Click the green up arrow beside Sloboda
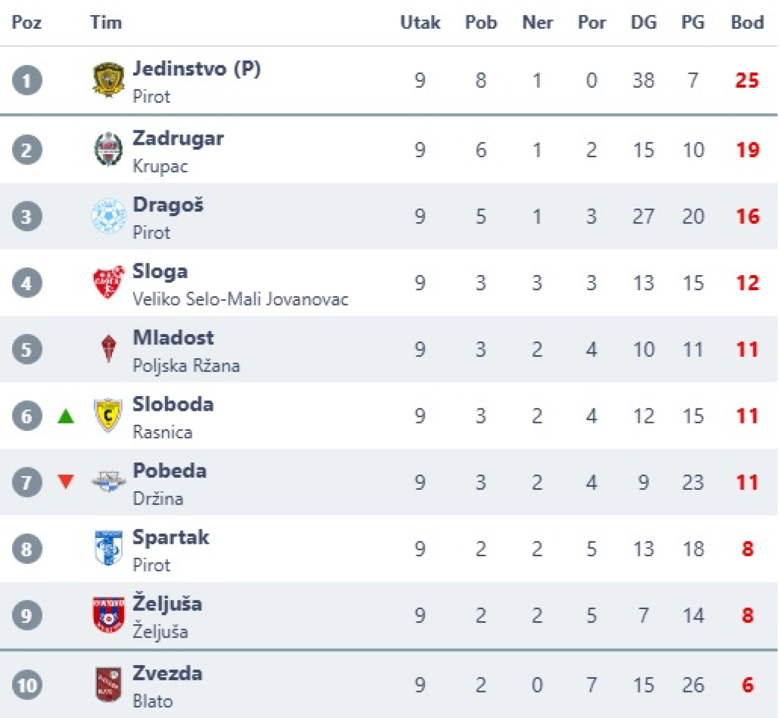This screenshot has height=718, width=779. pyautogui.click(x=66, y=416)
